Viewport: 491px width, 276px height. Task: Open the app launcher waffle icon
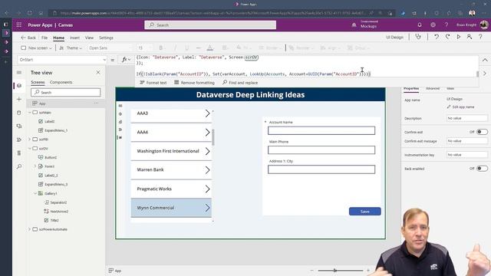(18, 25)
